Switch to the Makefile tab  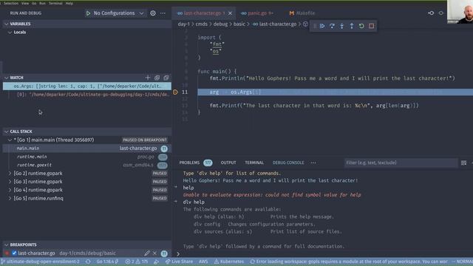[302, 13]
